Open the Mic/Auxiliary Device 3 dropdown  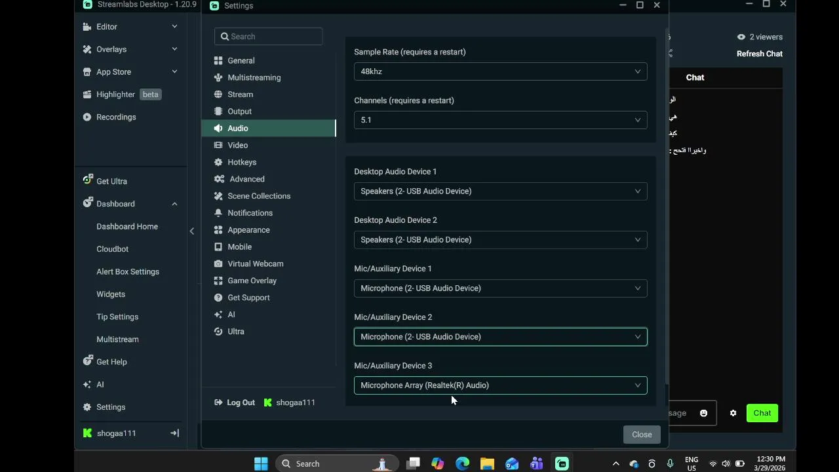tap(500, 385)
